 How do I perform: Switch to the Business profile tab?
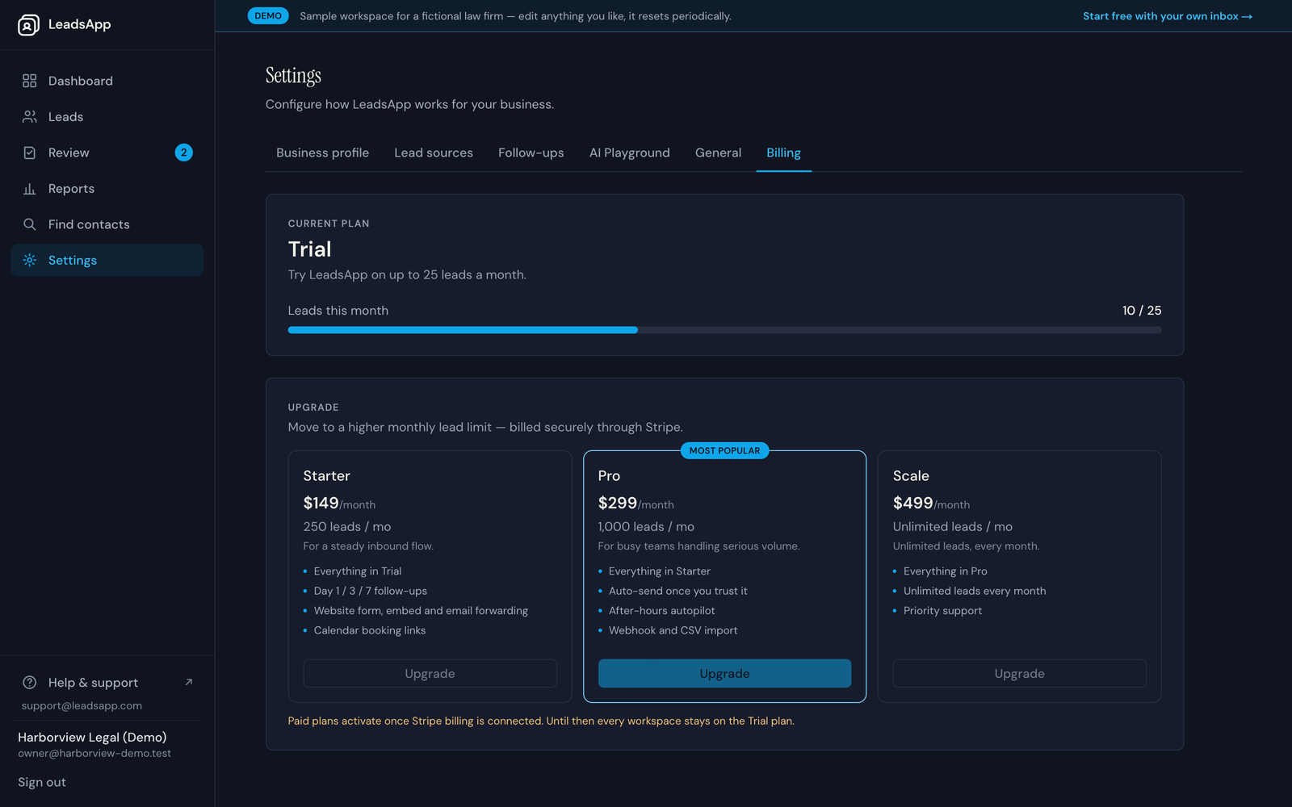[x=322, y=153]
